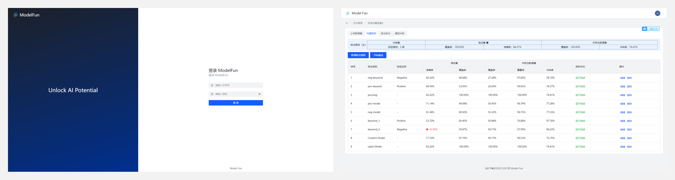Click 删除 for the neg-keyword rule
675x180 pixels.
[629, 78]
